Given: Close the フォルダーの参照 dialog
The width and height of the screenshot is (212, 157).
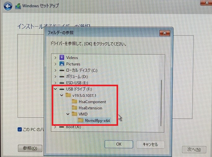Looking at the screenshot, I should click(x=165, y=33).
